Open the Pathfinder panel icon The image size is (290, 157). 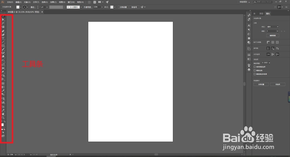[x=249, y=48]
